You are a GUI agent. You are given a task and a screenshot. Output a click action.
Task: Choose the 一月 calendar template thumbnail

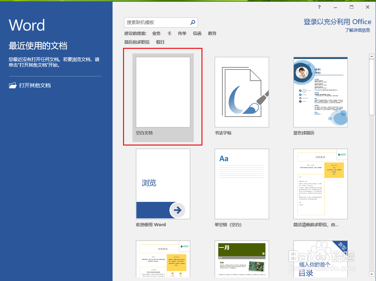click(242, 259)
